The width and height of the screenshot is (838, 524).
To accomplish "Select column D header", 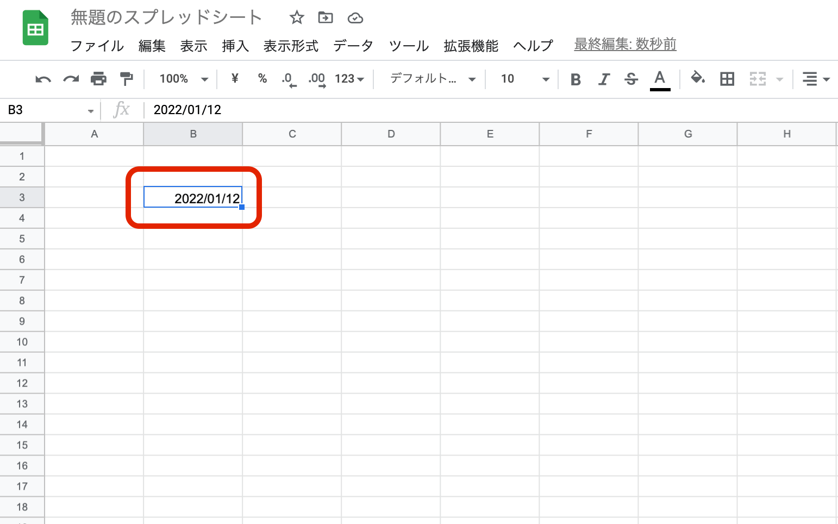I will (391, 134).
